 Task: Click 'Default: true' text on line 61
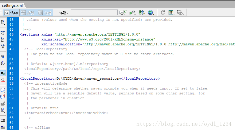pos(45,108)
